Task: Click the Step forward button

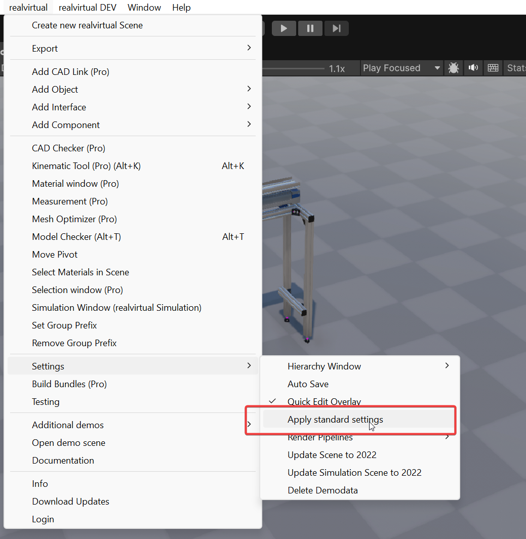Action: [337, 28]
